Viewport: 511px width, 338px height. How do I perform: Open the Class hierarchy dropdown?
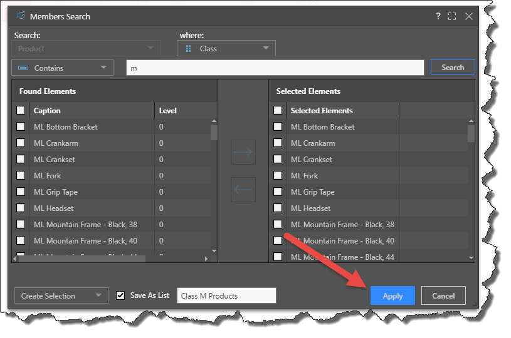click(x=226, y=49)
